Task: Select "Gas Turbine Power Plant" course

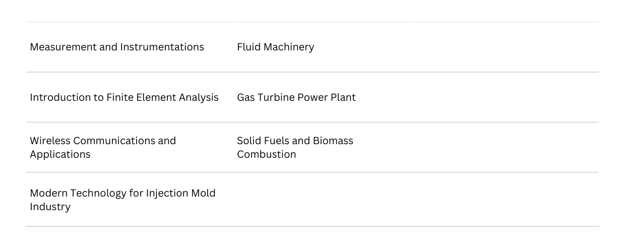Action: (x=296, y=97)
